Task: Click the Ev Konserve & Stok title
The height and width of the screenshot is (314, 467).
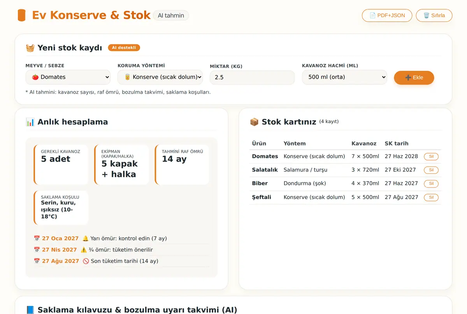Action: [x=91, y=15]
